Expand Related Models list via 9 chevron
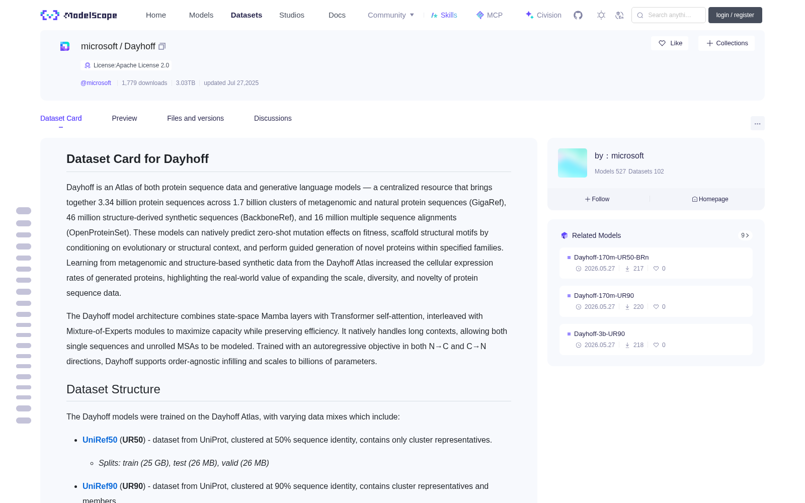 pyautogui.click(x=745, y=235)
